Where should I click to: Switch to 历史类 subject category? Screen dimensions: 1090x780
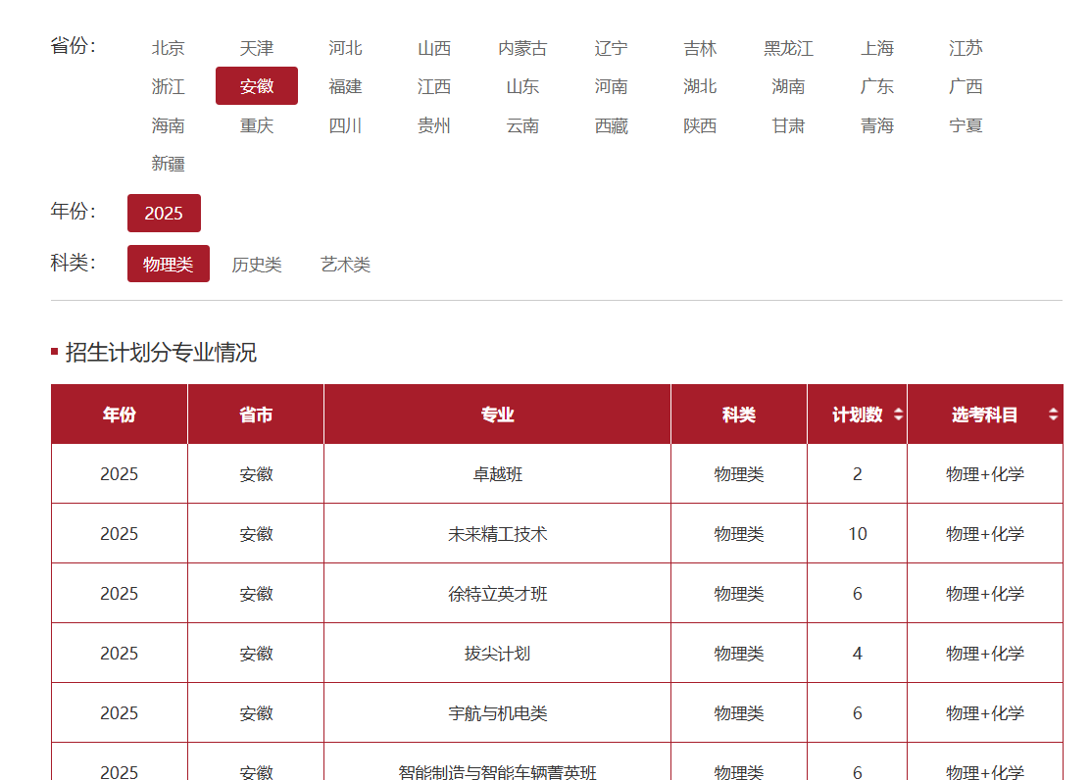pos(256,265)
